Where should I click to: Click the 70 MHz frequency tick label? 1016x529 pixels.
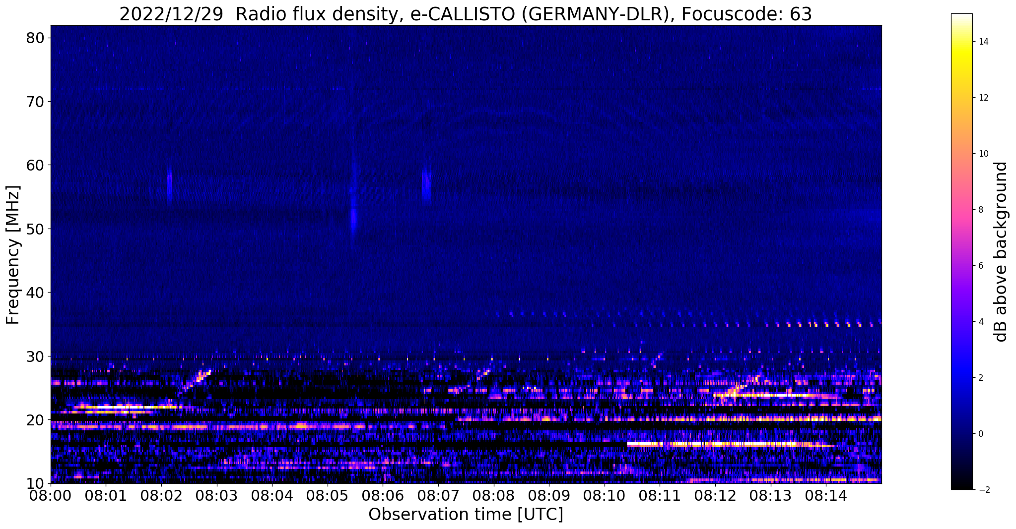click(35, 102)
